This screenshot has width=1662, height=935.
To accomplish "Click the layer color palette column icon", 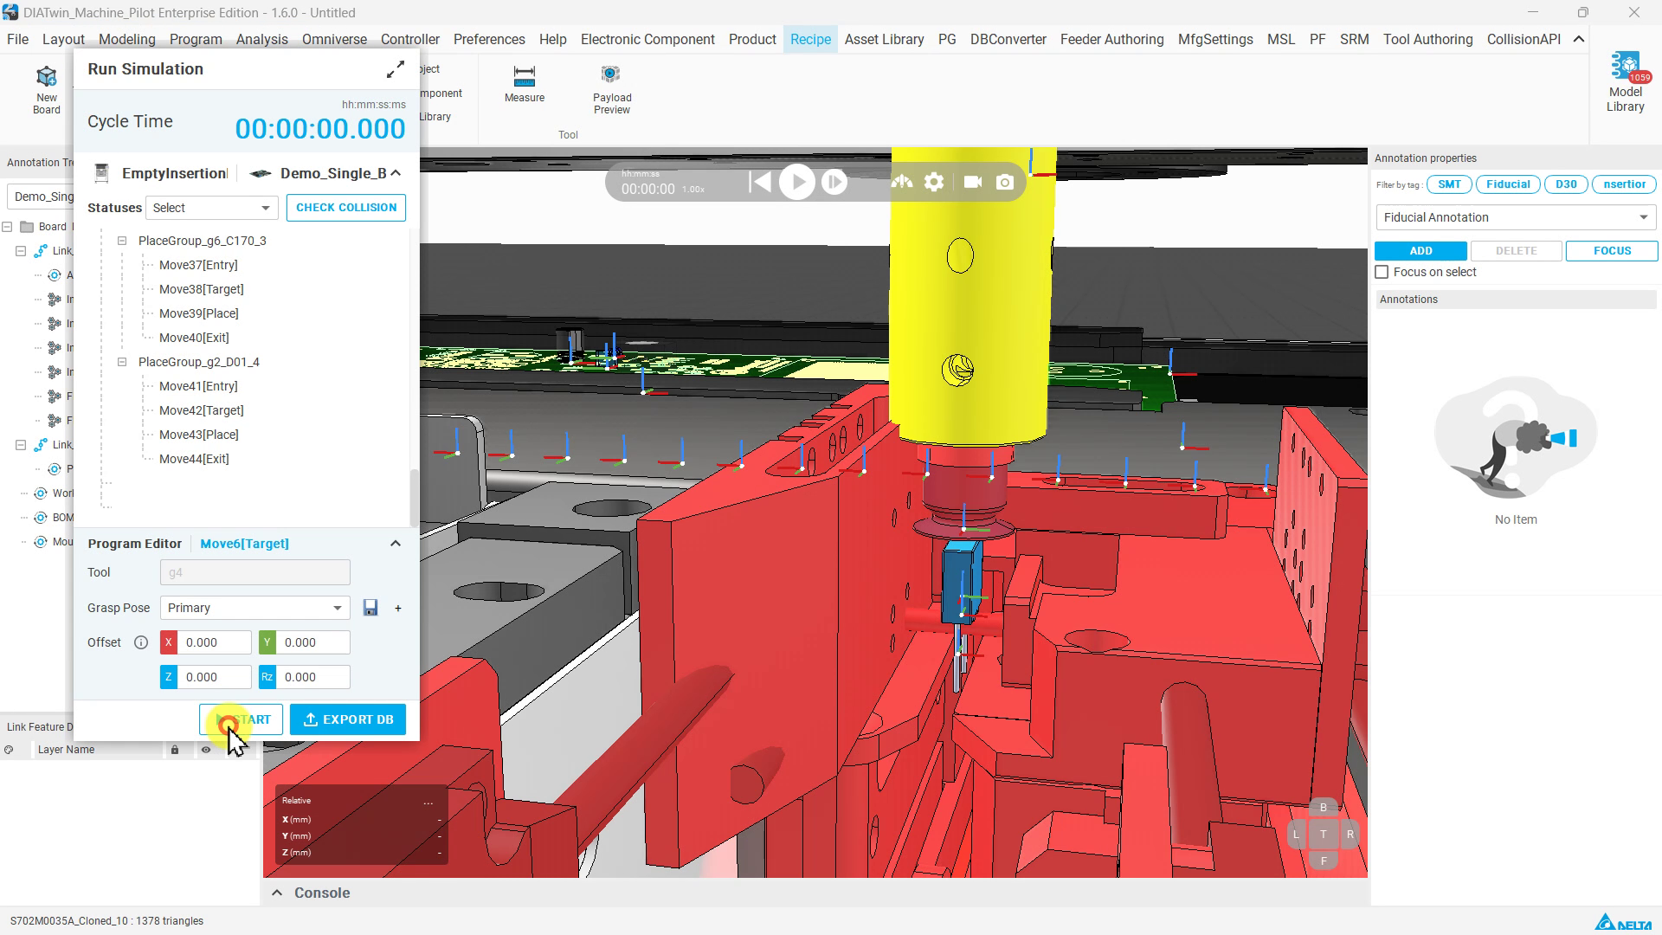I will pyautogui.click(x=9, y=750).
